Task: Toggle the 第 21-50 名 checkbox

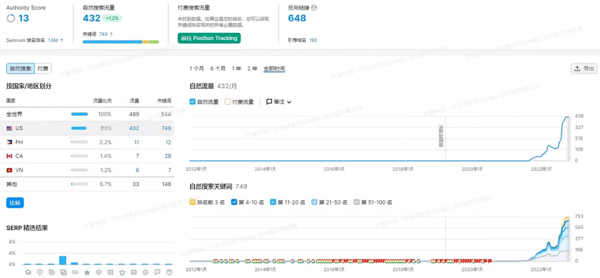Action: point(315,202)
